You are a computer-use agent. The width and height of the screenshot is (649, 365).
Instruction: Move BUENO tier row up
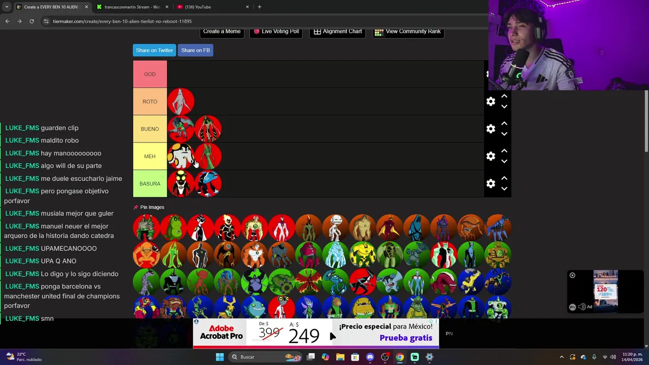pos(504,124)
